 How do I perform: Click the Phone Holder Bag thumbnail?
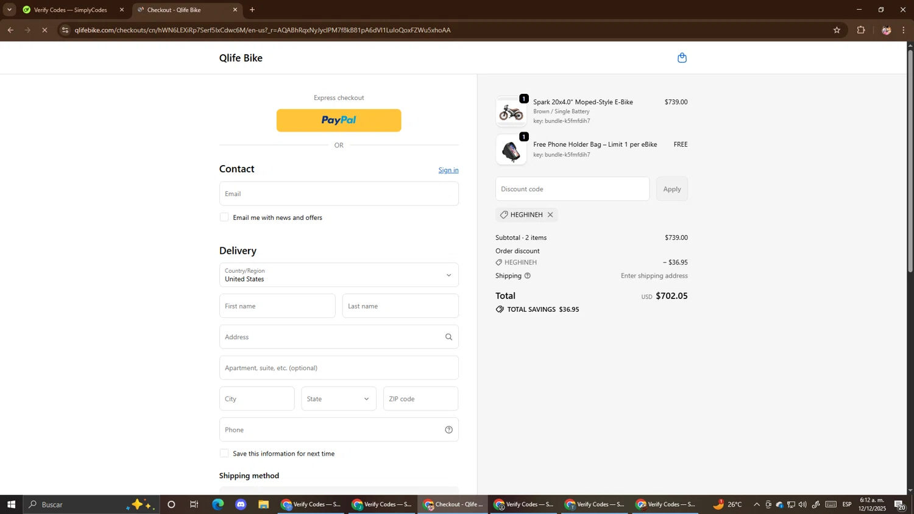point(511,149)
